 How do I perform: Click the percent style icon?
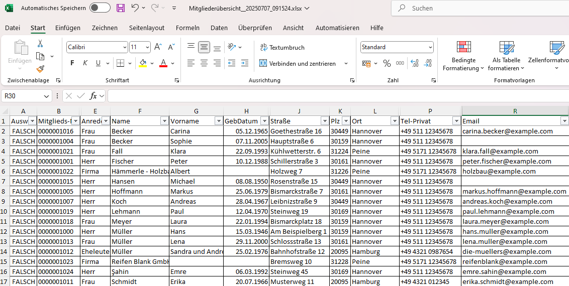(387, 63)
